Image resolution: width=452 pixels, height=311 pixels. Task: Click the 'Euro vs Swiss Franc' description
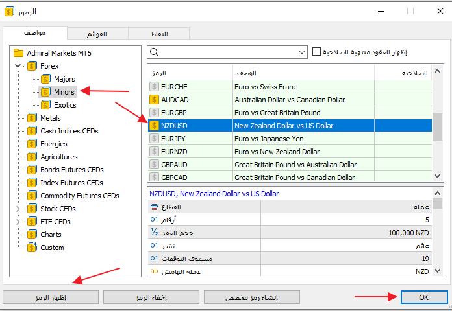pos(266,87)
